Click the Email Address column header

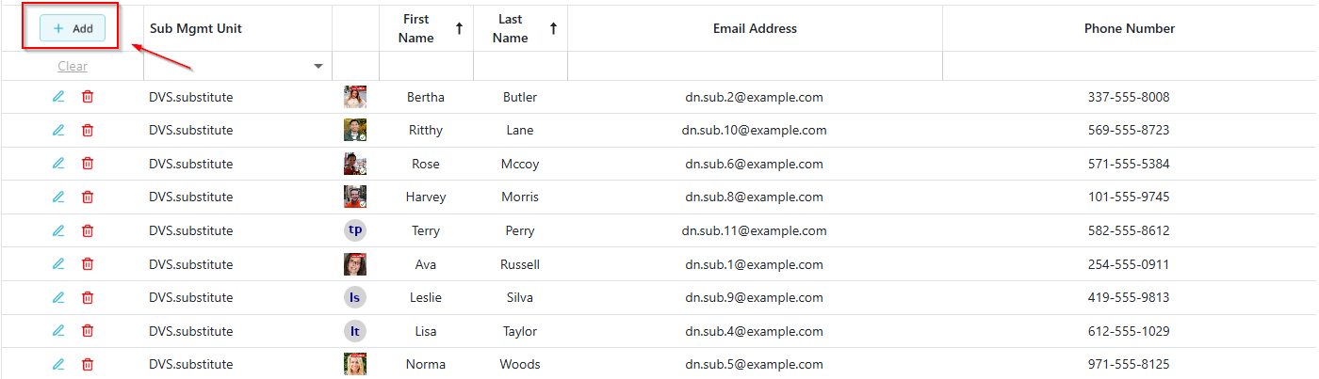coord(755,28)
